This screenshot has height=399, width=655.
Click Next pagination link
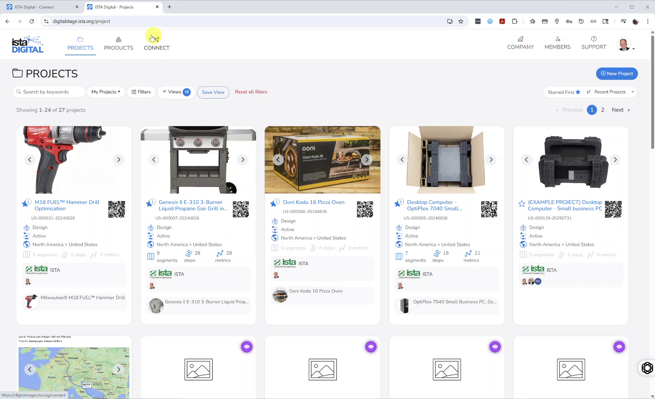coord(621,110)
